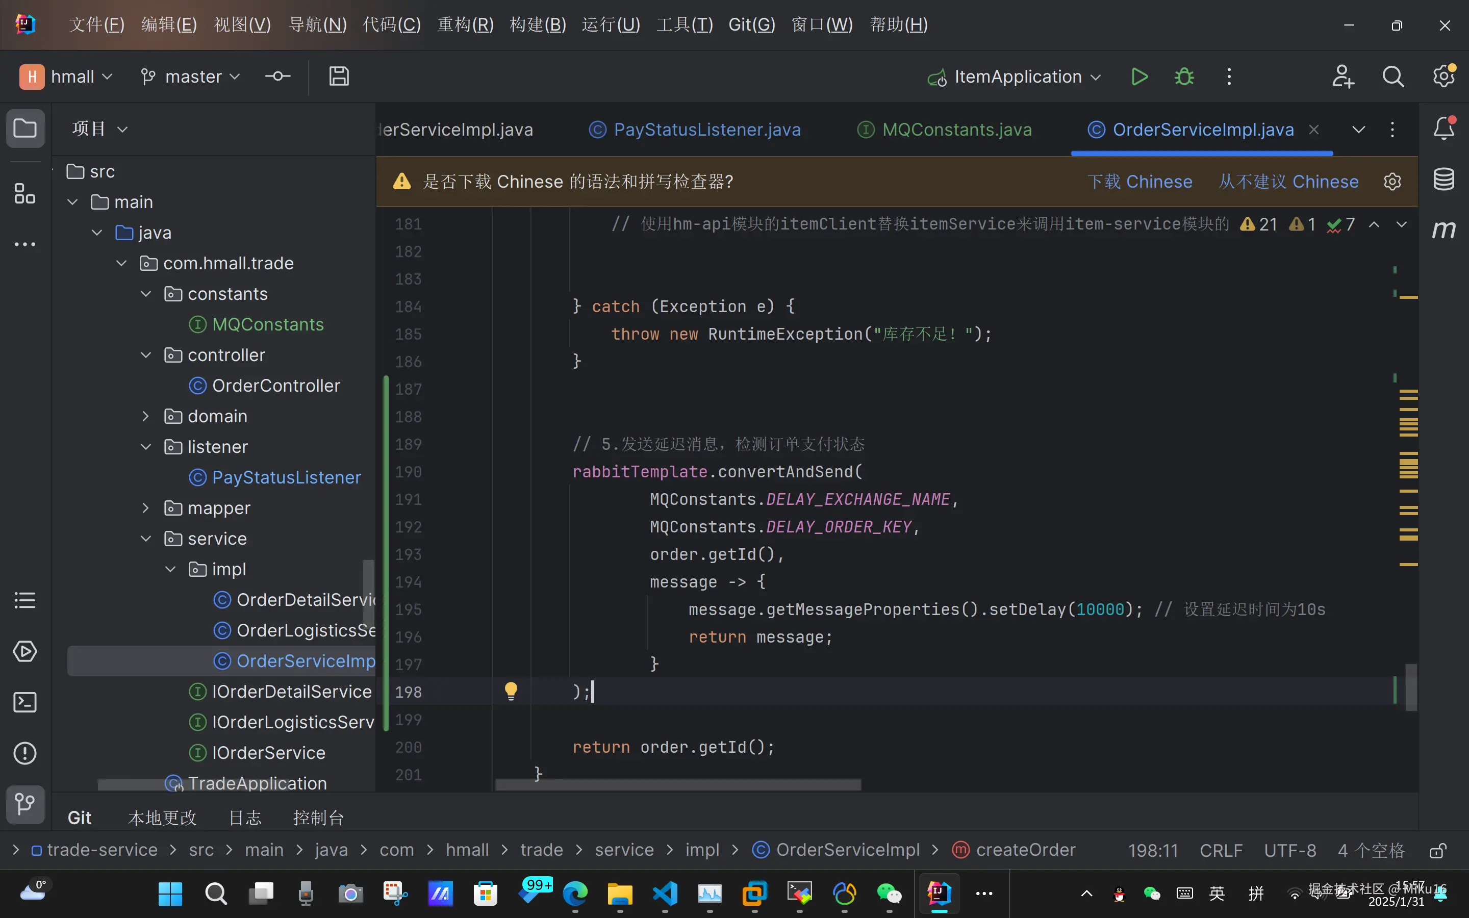Toggle the Project tool window folder button
1469x918 pixels.
(25, 128)
